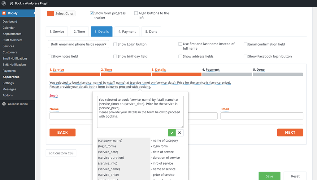Open email and phone fields required dropdown
Image resolution: width=317 pixels, height=180 pixels.
click(78, 44)
